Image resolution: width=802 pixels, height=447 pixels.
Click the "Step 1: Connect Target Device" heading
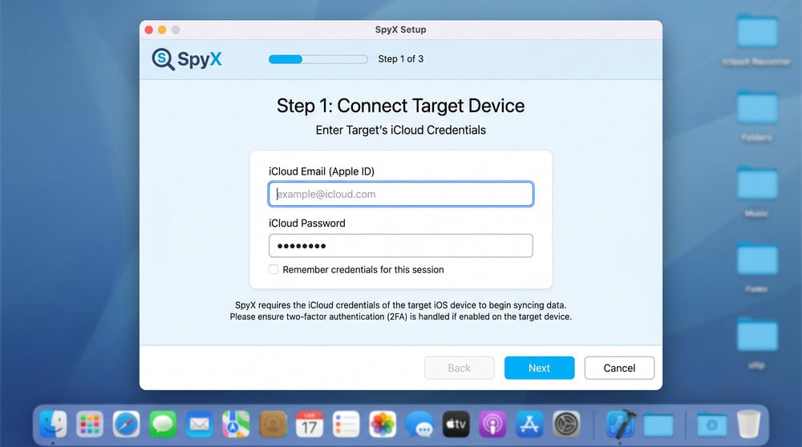point(400,106)
